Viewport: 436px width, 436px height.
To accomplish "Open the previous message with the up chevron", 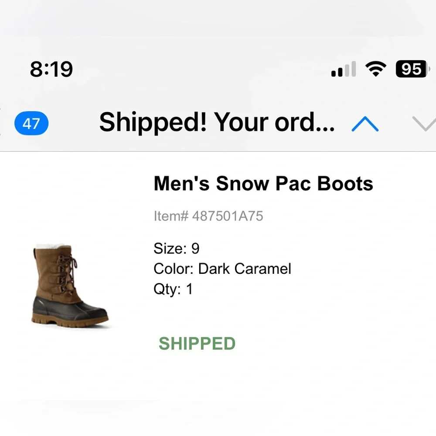I will pyautogui.click(x=365, y=124).
